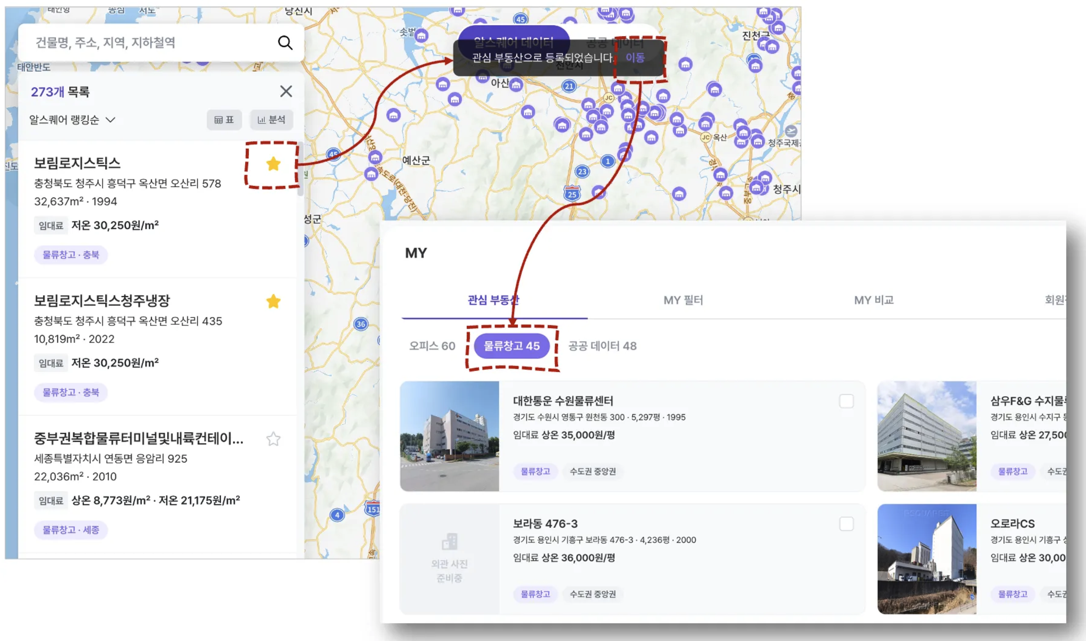Viewport: 1086px width, 641px height.
Task: Open the 표 table view button
Action: (x=224, y=120)
